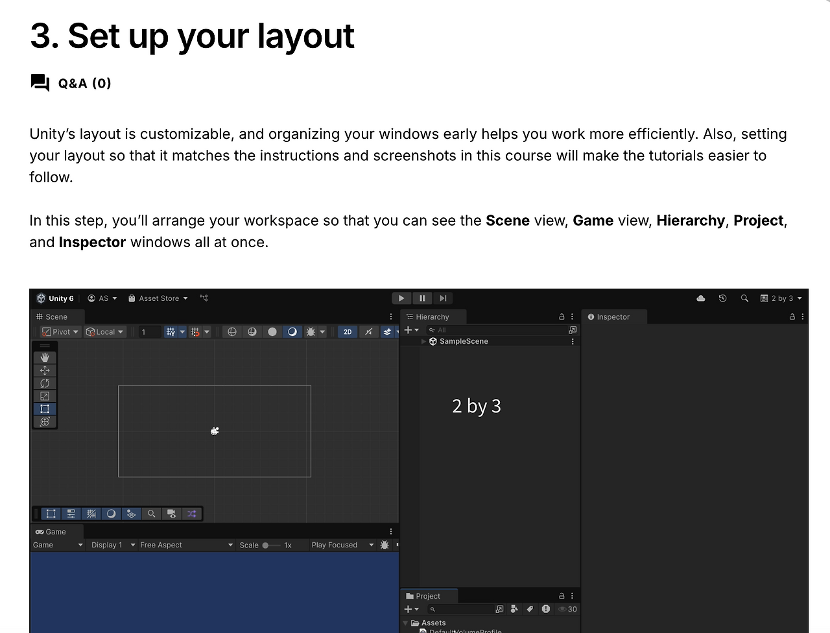Image resolution: width=830 pixels, height=633 pixels.
Task: Click the Step forward button
Action: (443, 298)
